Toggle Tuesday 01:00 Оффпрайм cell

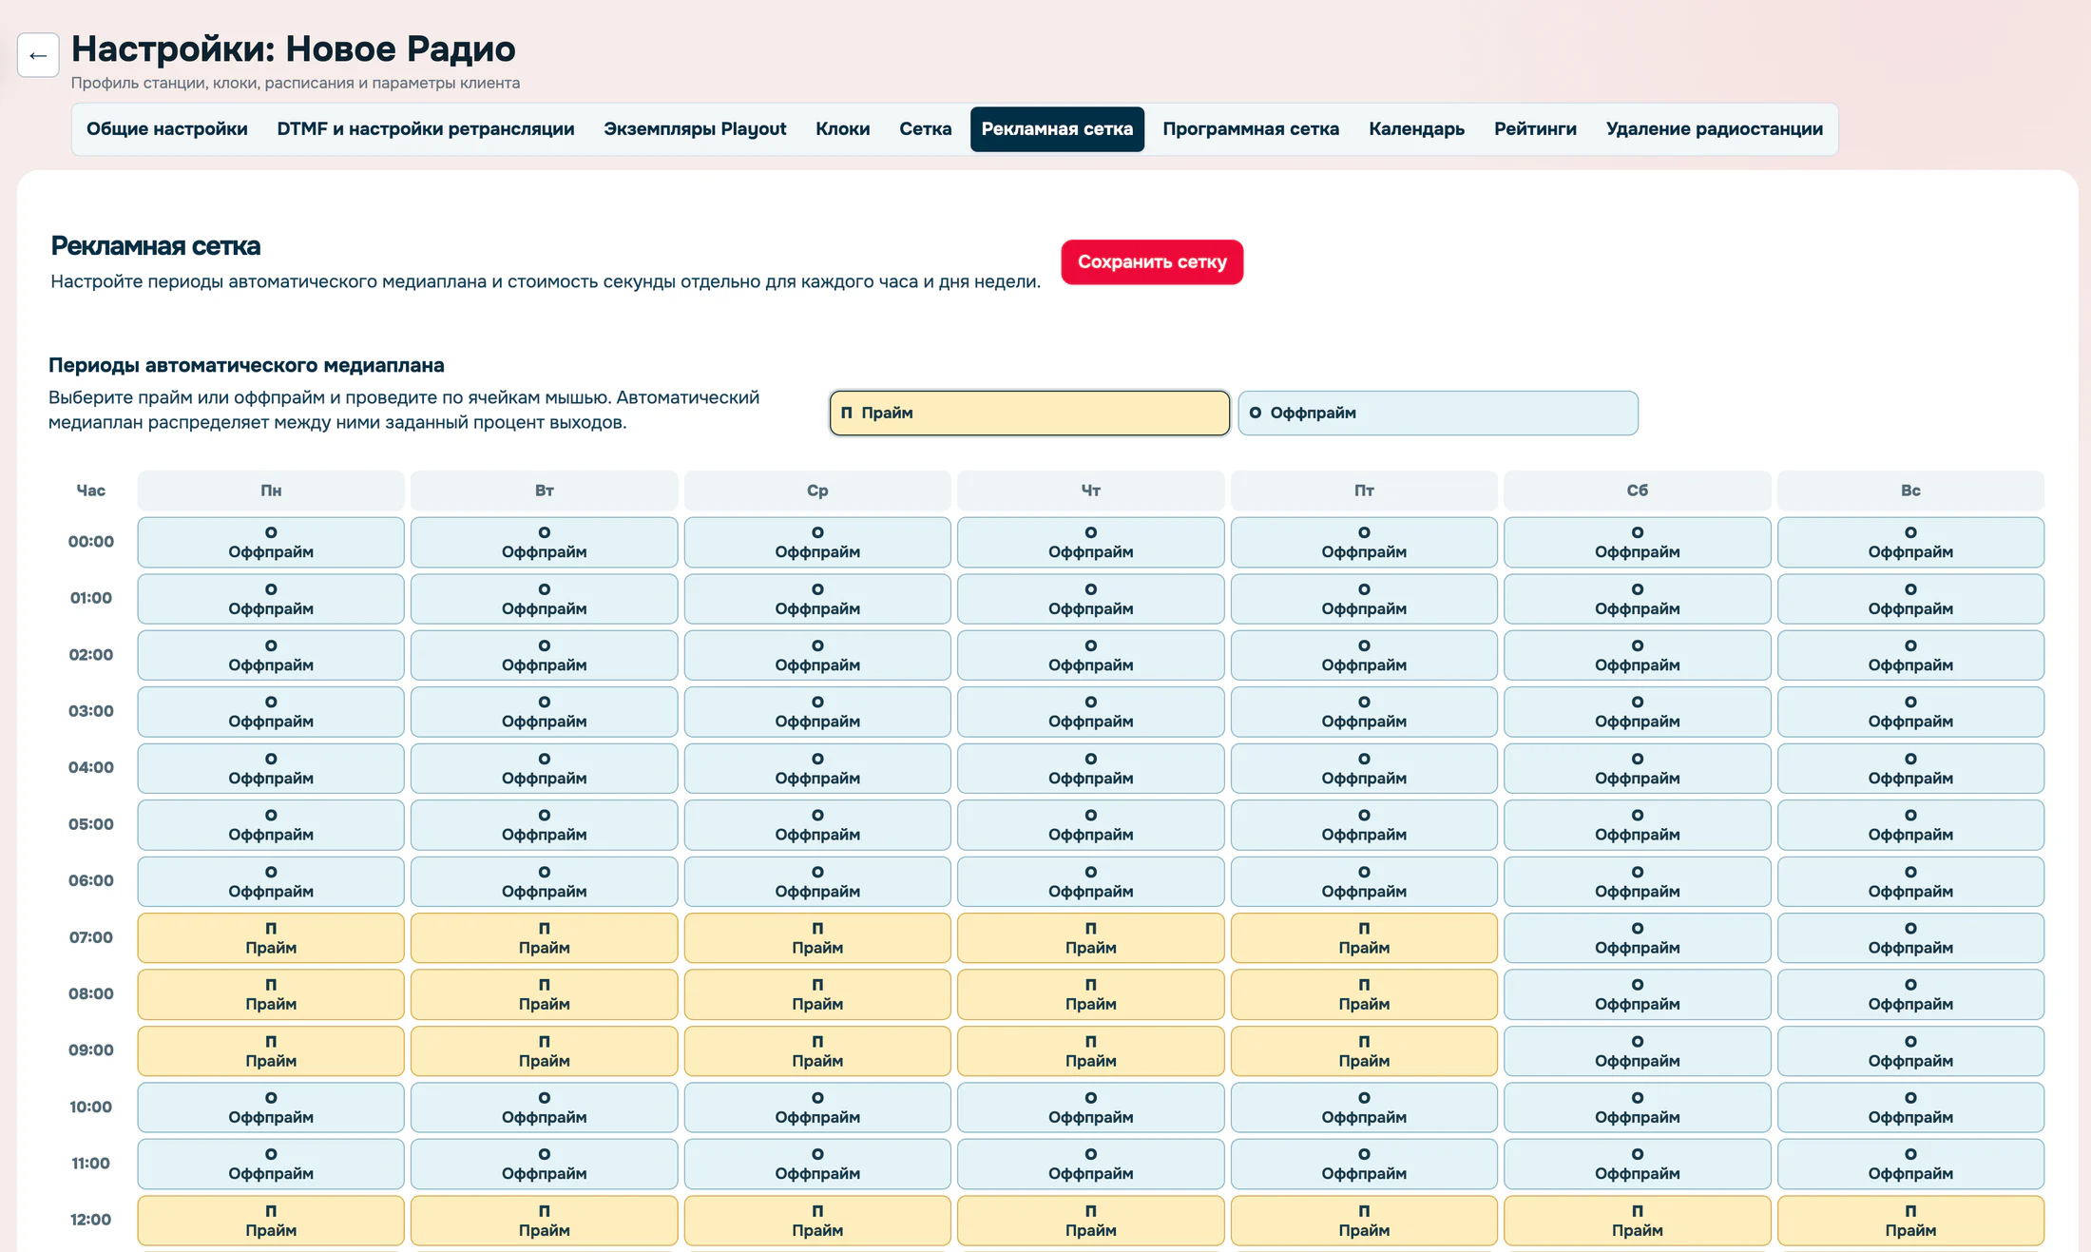point(545,599)
